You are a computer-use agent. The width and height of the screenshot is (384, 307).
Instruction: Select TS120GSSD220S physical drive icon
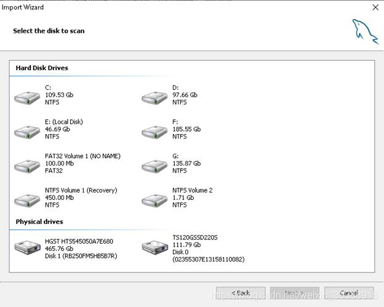coord(155,247)
